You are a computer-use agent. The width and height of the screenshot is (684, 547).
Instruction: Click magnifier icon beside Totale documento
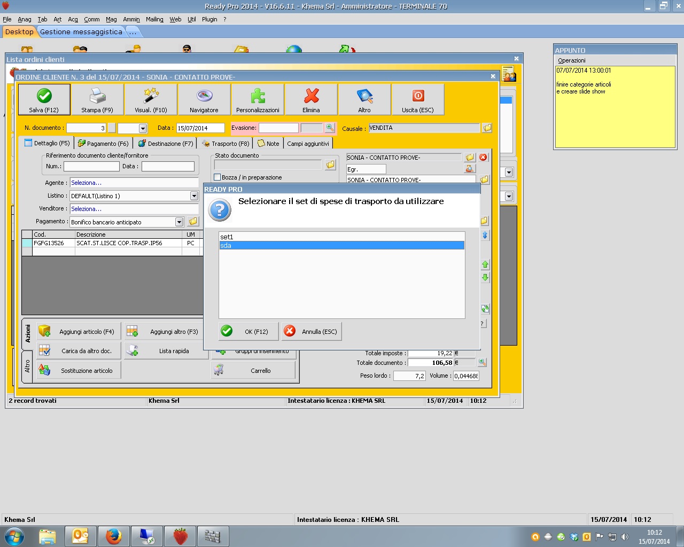482,362
